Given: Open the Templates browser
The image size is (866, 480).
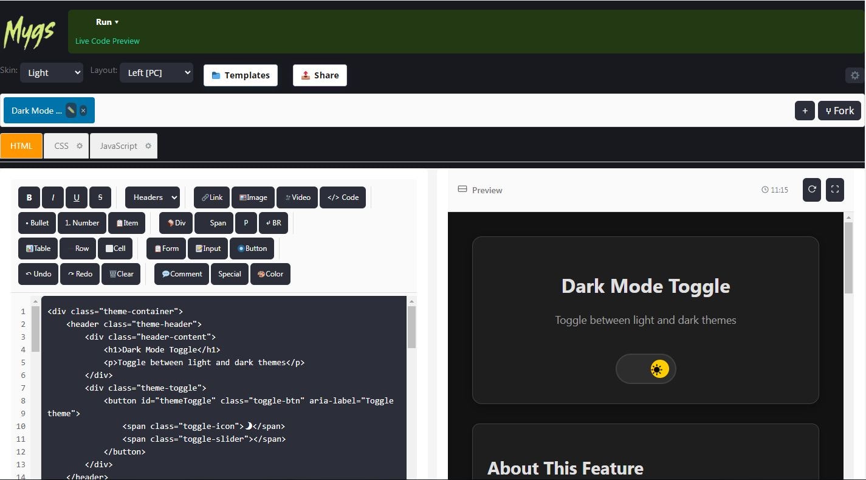Looking at the screenshot, I should 241,75.
